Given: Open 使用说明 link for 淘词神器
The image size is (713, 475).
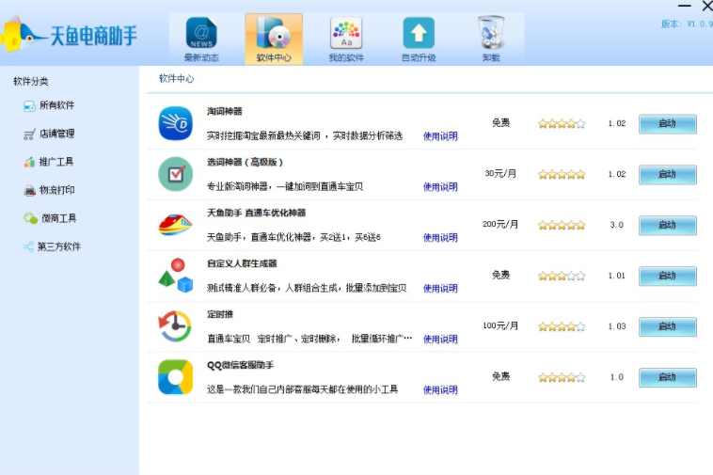Looking at the screenshot, I should (440, 135).
